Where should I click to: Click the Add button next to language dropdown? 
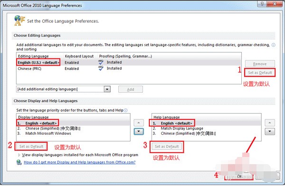(131, 89)
